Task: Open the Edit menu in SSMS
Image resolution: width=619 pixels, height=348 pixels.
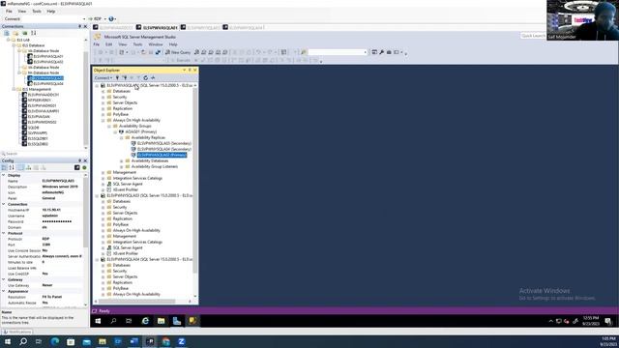Action: point(108,44)
